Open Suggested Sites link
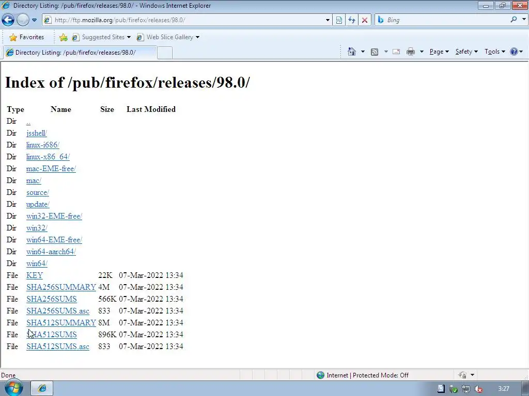529x396 pixels. pyautogui.click(x=101, y=37)
